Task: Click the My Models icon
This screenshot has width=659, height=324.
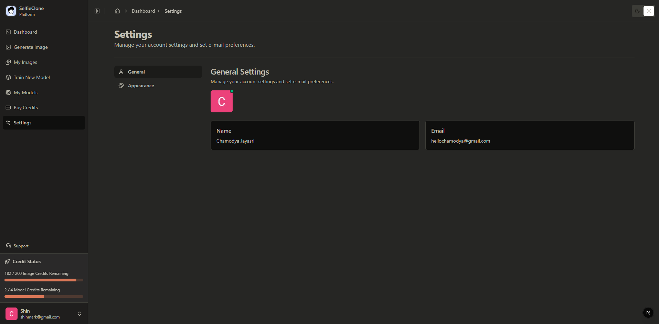Action: click(8, 92)
